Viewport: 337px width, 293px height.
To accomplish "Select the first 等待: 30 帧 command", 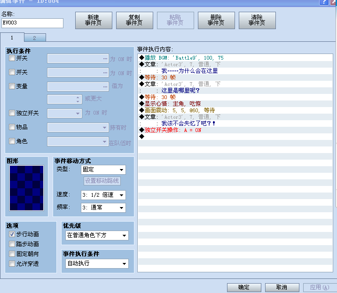I will click(x=235, y=77).
